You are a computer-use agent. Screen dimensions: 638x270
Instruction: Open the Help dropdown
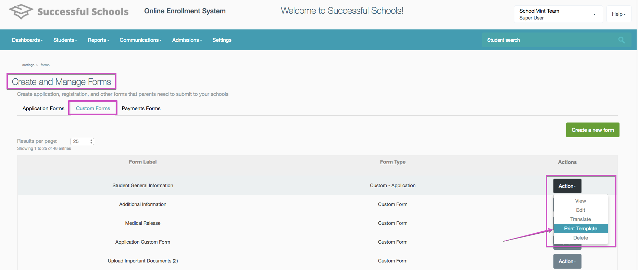tap(618, 14)
